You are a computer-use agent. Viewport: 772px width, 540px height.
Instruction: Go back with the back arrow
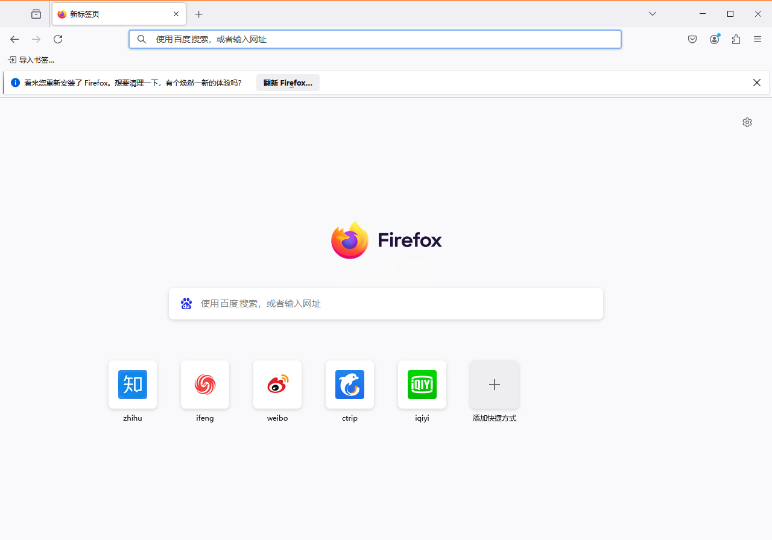click(x=14, y=39)
